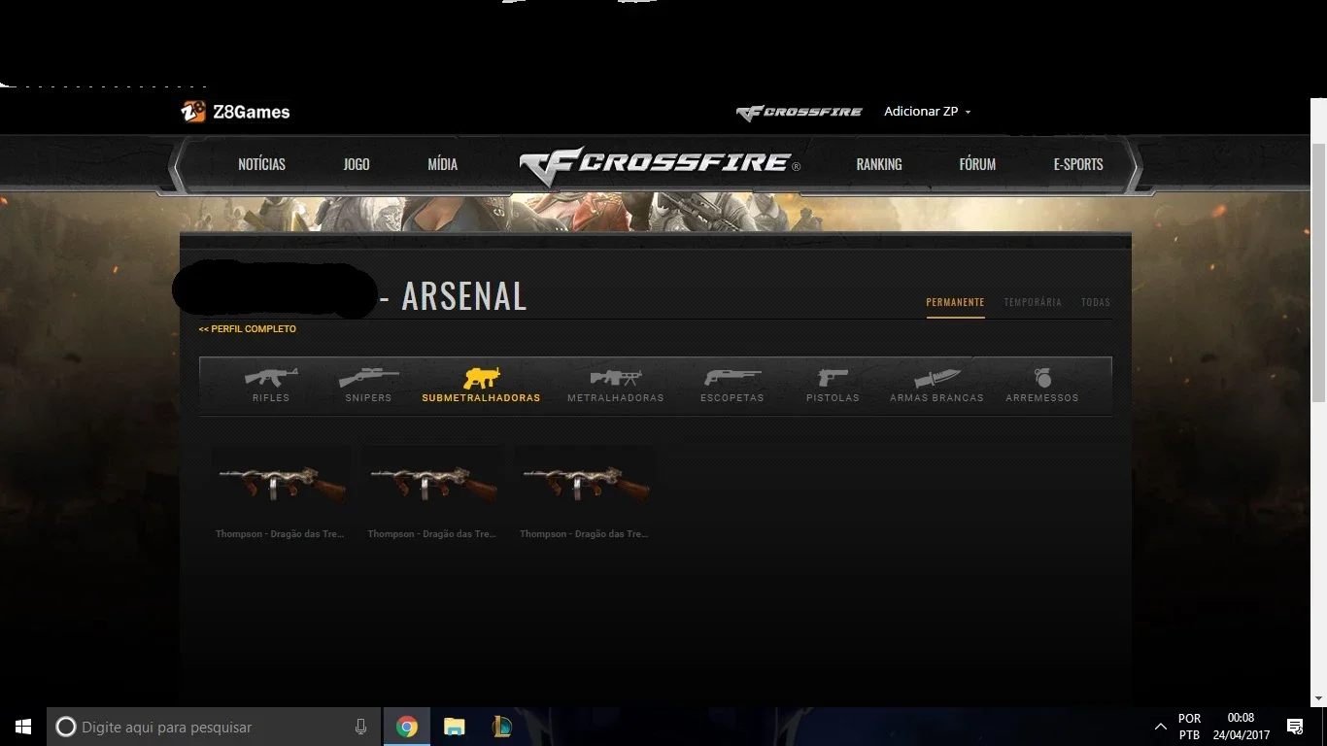1327x746 pixels.
Task: Select the Submetralhadoras category icon
Action: (481, 377)
